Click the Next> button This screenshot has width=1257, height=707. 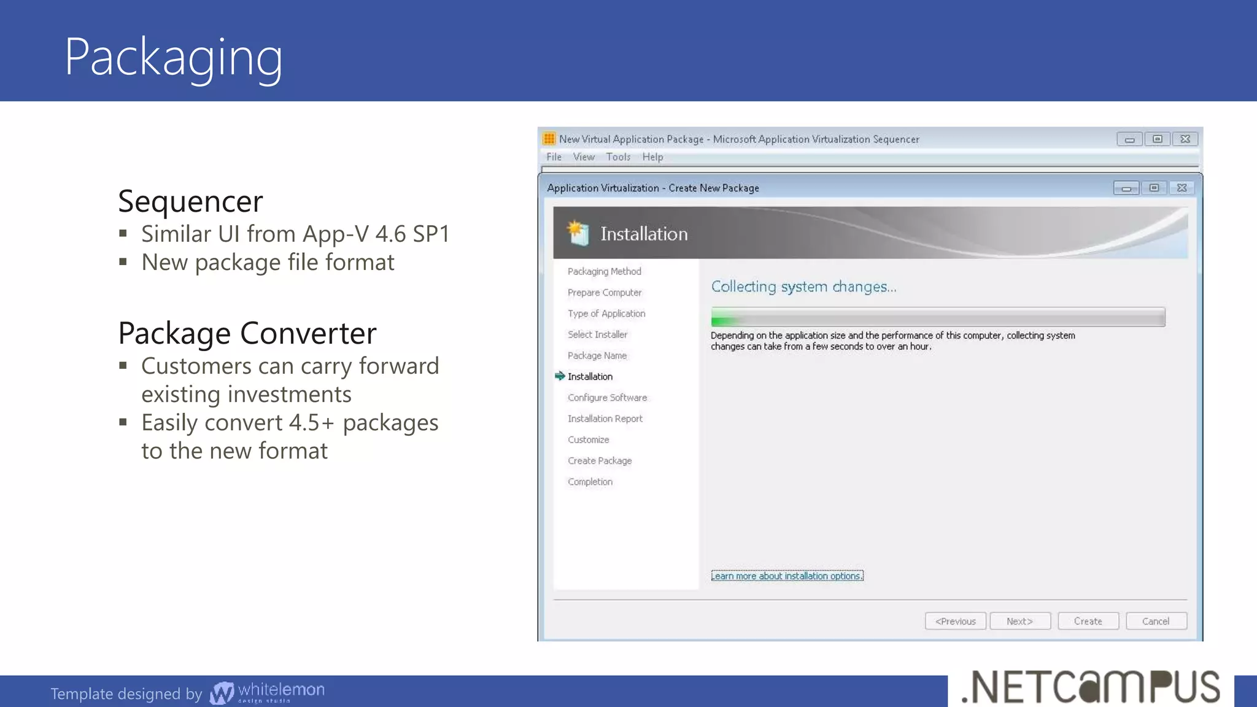pyautogui.click(x=1020, y=621)
